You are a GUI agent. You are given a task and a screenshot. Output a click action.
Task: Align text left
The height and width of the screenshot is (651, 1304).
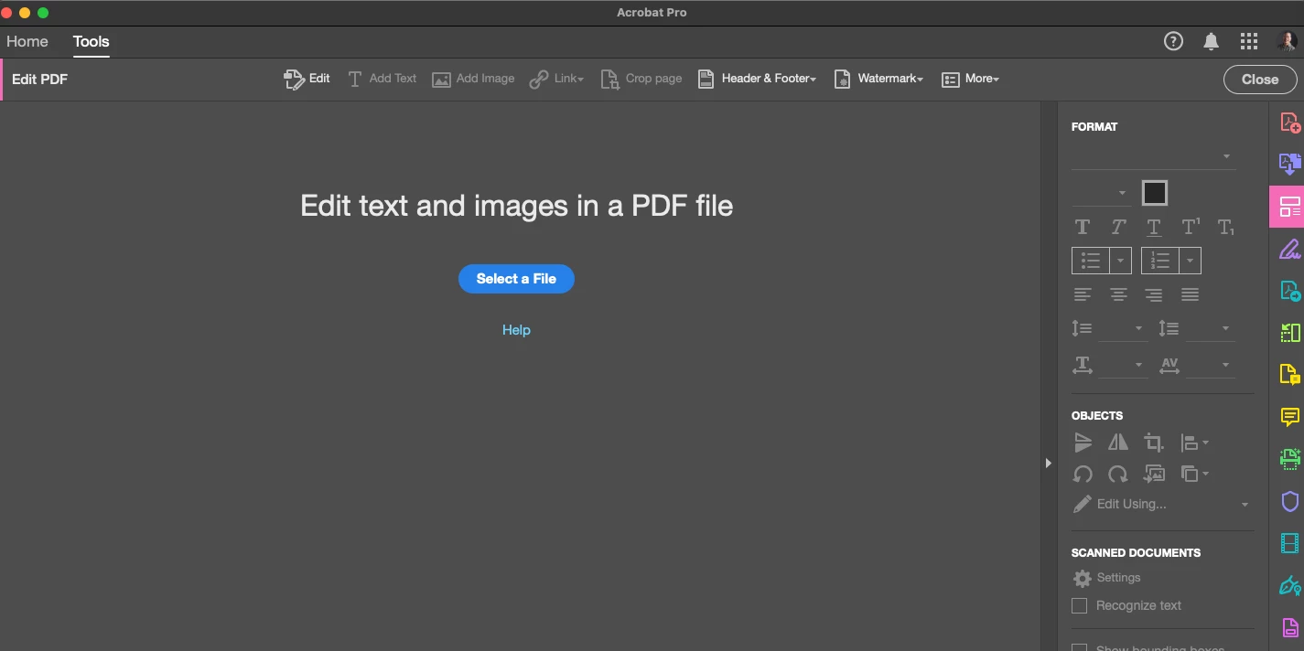(1083, 294)
